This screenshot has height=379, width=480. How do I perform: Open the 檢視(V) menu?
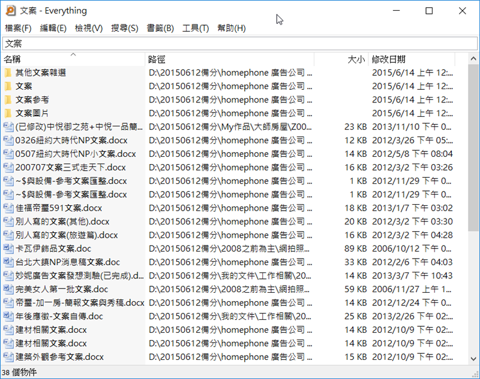pyautogui.click(x=89, y=28)
